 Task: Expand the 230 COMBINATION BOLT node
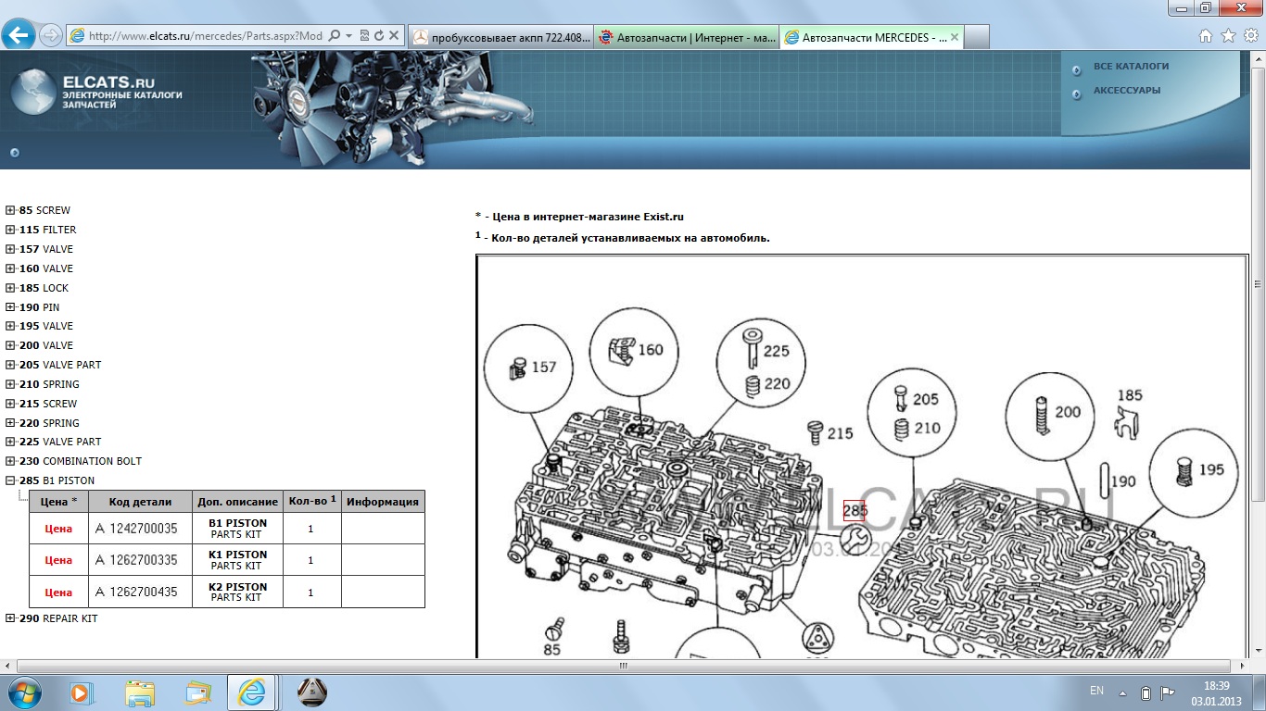(10, 461)
